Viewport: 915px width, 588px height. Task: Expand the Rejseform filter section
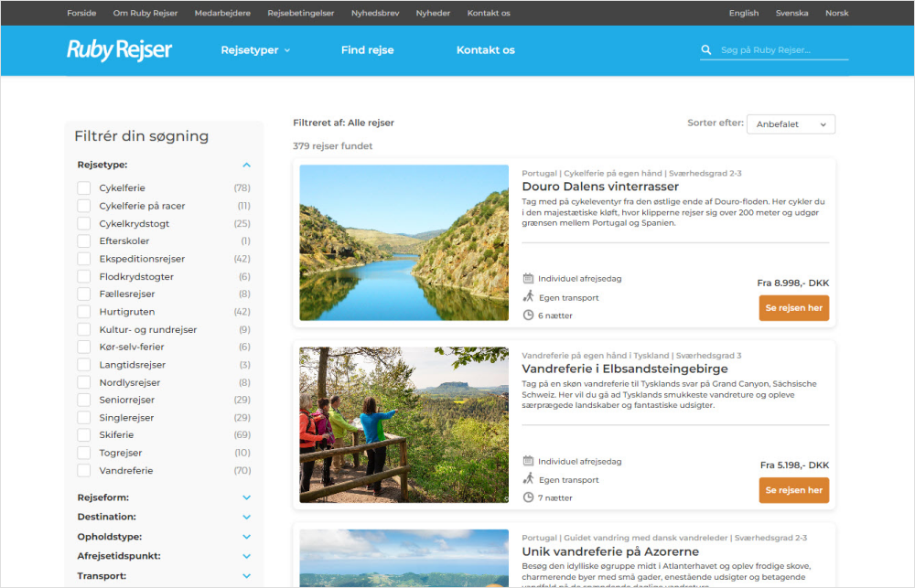click(246, 497)
